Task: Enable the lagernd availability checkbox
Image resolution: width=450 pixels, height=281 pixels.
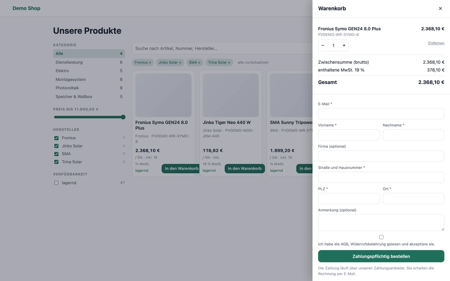Action: [x=56, y=183]
